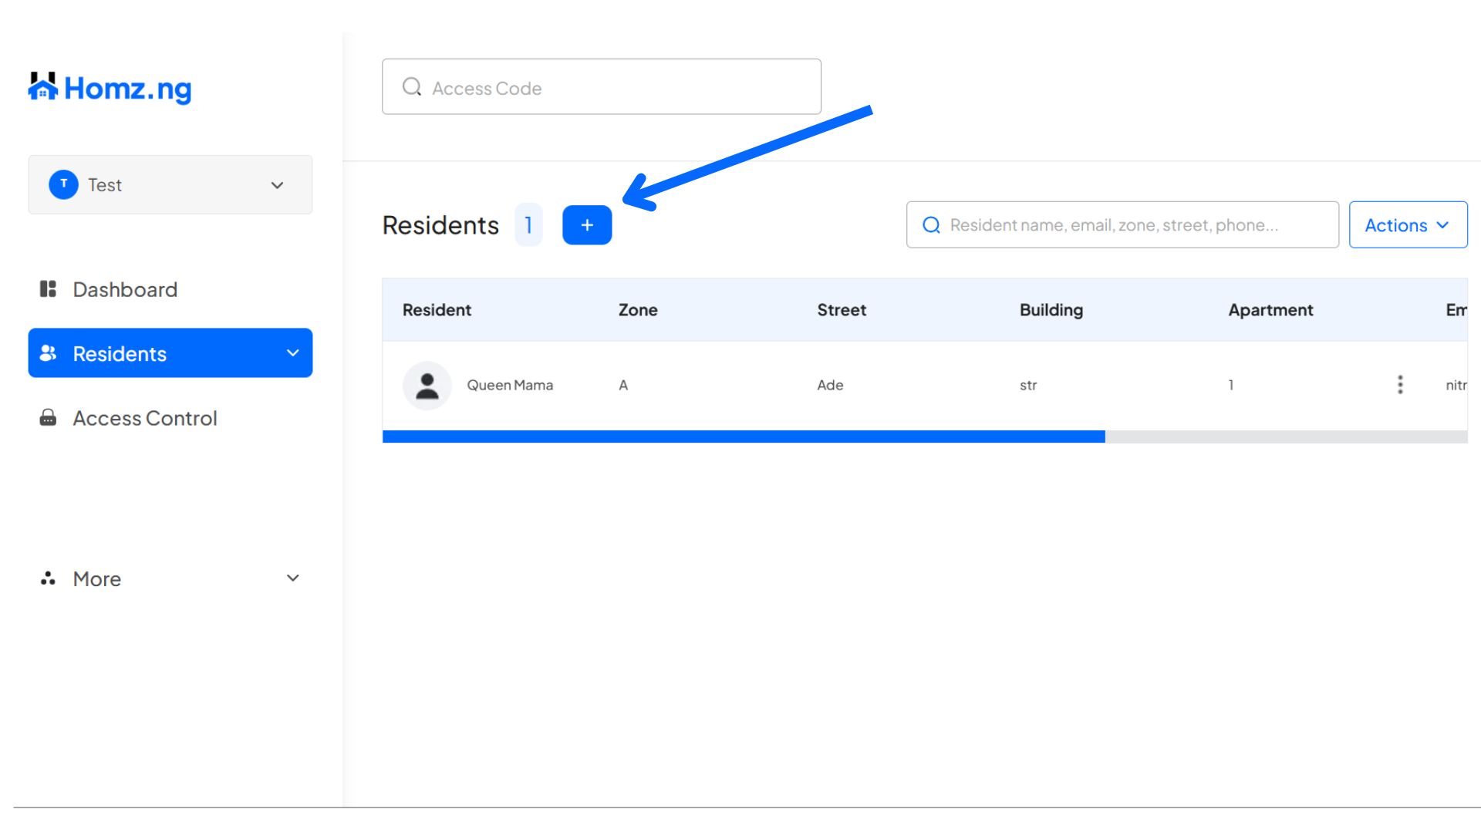Viewport: 1481px width, 833px height.
Task: Collapse the Residents sidebar chevron
Action: [293, 353]
